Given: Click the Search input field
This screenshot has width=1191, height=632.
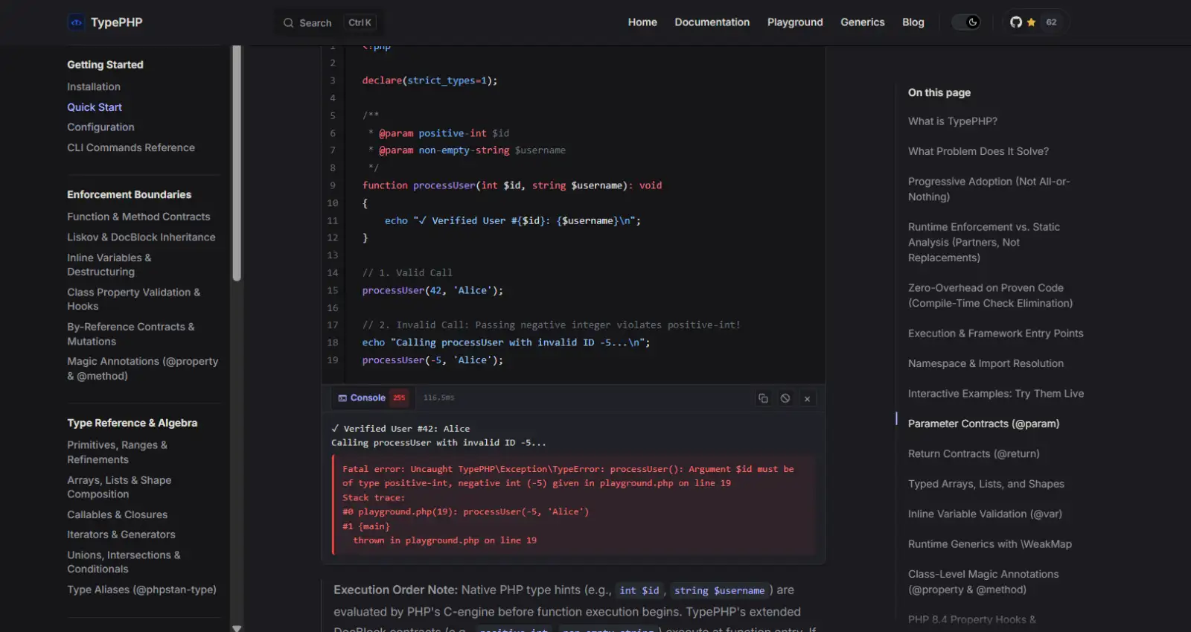Looking at the screenshot, I should point(330,23).
